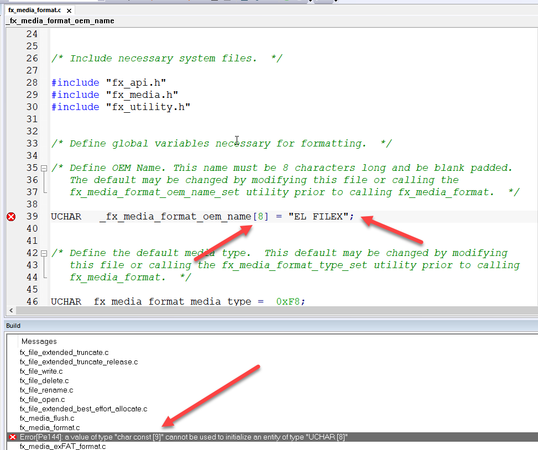Select fx_file_extended_truncate_release.c message row

pyautogui.click(x=79, y=362)
